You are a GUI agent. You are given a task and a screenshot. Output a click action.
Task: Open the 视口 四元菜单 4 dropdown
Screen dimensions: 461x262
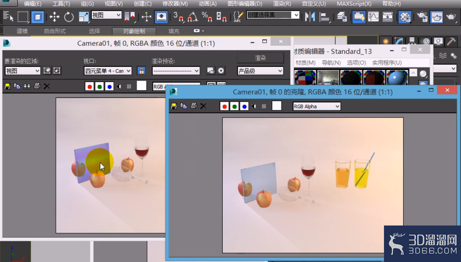pyautogui.click(x=107, y=71)
